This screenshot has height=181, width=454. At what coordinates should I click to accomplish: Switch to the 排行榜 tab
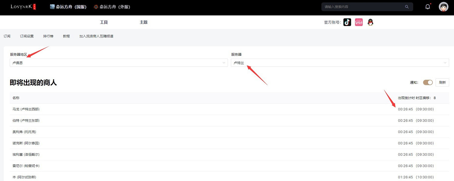[48, 36]
